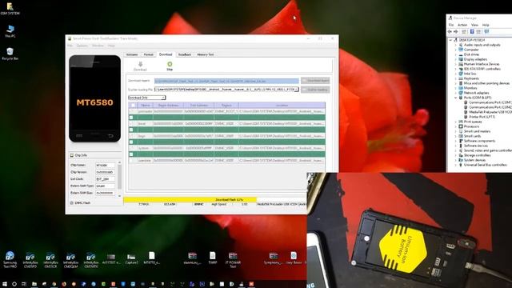512x288 pixels.
Task: Open the Window menu in Flash Tool
Action: coord(98,46)
